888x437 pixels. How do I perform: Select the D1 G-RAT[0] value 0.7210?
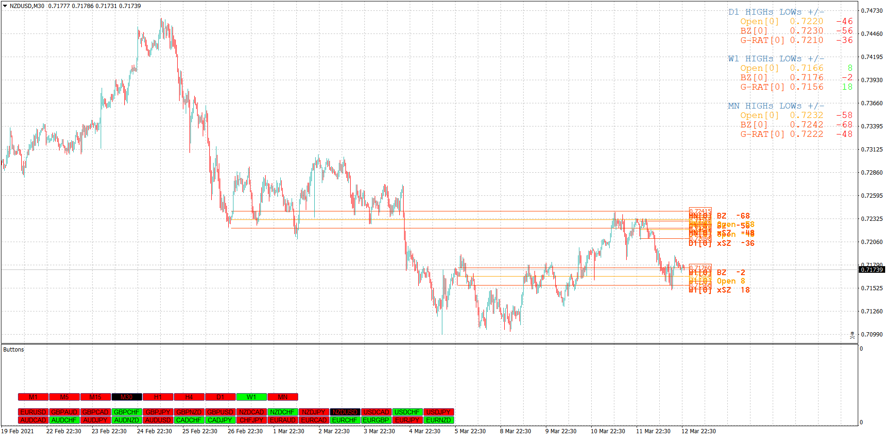(807, 40)
